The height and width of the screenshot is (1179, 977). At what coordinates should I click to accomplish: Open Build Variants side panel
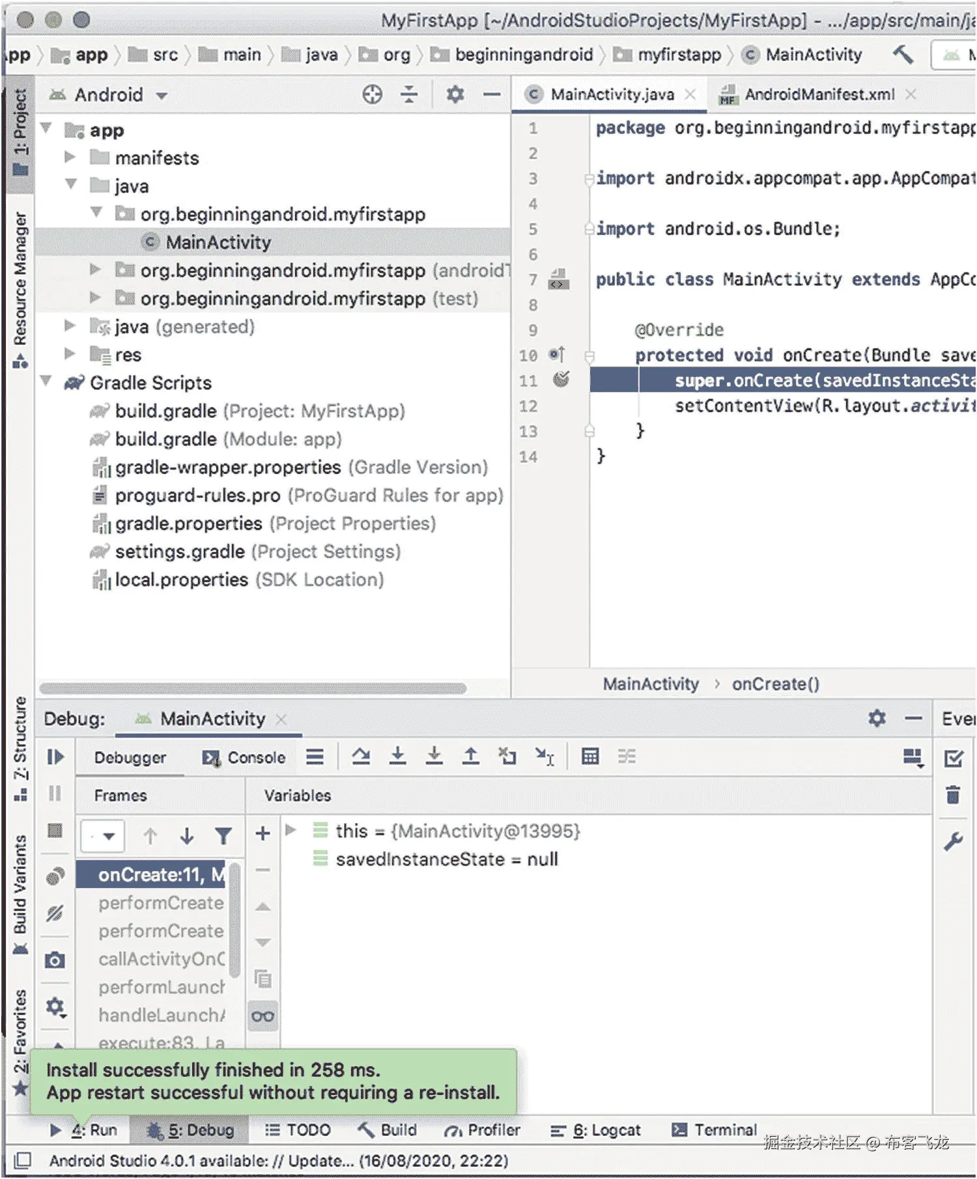coord(20,895)
